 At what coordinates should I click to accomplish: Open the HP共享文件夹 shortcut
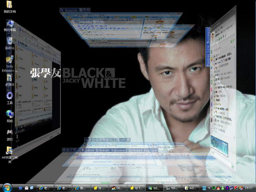pyautogui.click(x=9, y=151)
